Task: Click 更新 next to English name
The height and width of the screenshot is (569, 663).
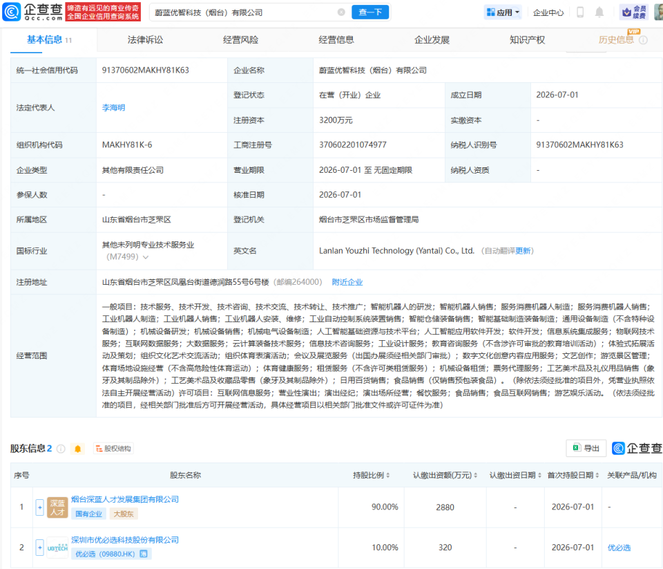Action: coord(523,251)
